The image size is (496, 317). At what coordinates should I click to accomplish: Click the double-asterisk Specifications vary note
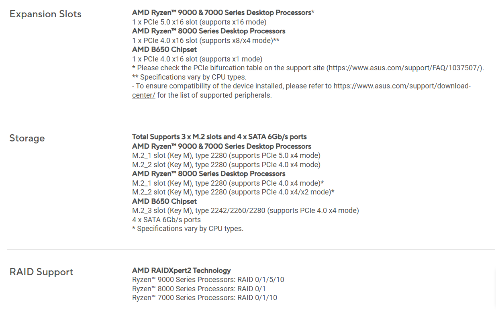coord(189,77)
